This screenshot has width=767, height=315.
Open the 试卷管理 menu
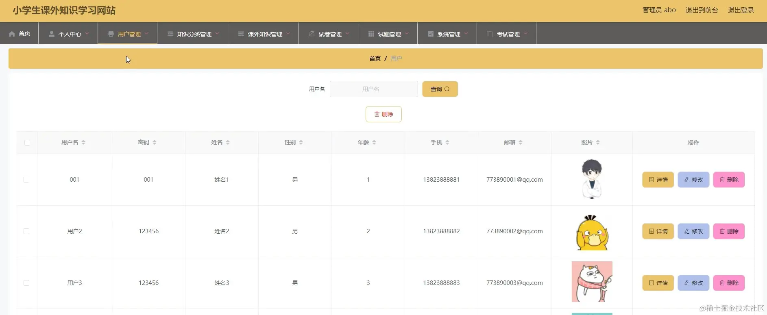click(328, 33)
